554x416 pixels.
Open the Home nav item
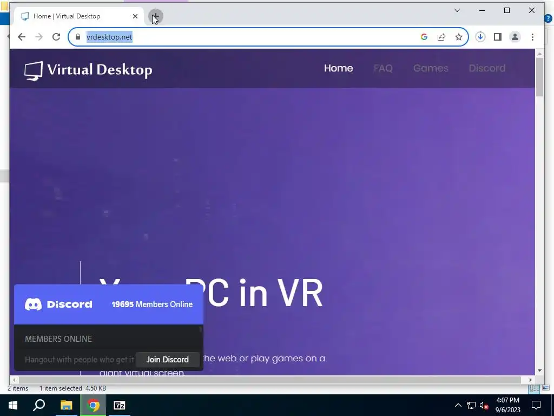click(339, 68)
